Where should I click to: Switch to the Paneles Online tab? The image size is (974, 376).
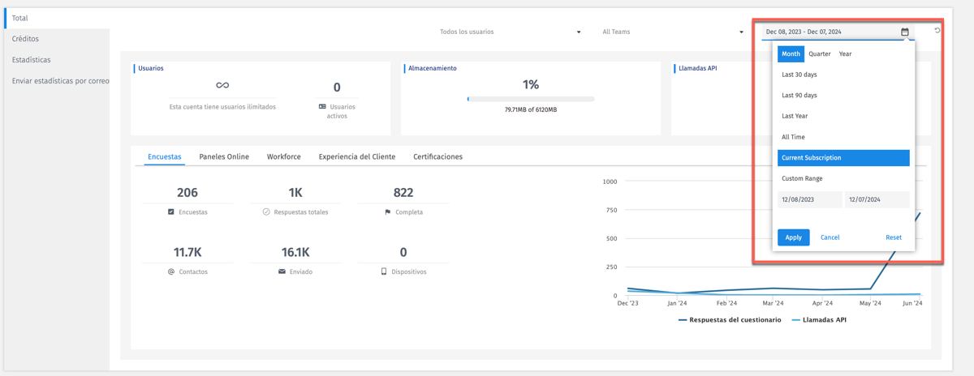pos(224,157)
